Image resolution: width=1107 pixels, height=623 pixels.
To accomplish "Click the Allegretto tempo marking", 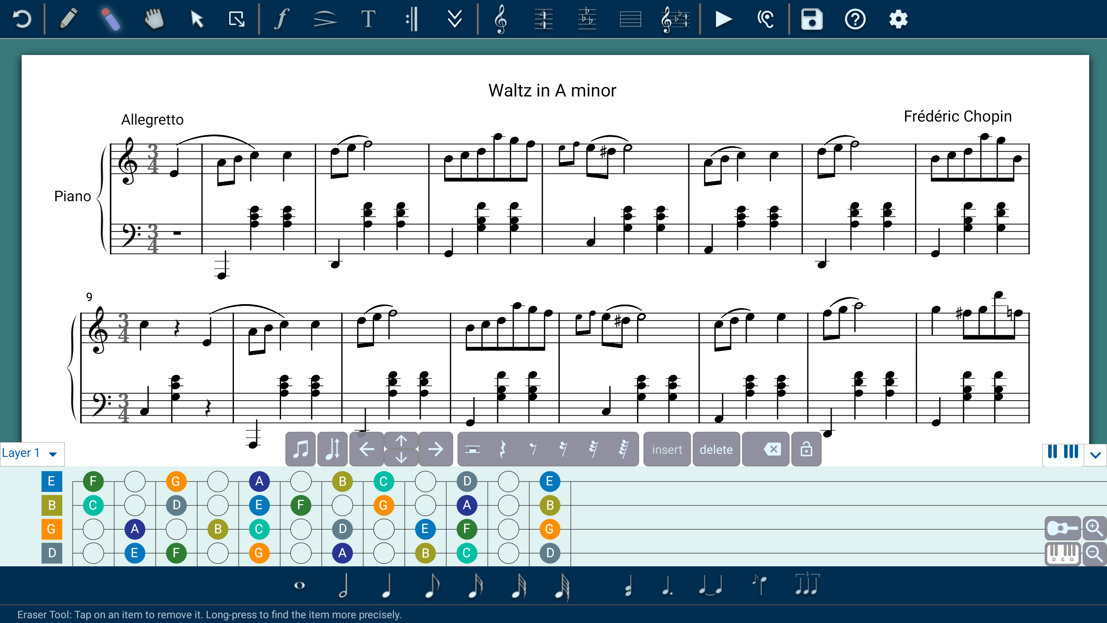I will 152,119.
